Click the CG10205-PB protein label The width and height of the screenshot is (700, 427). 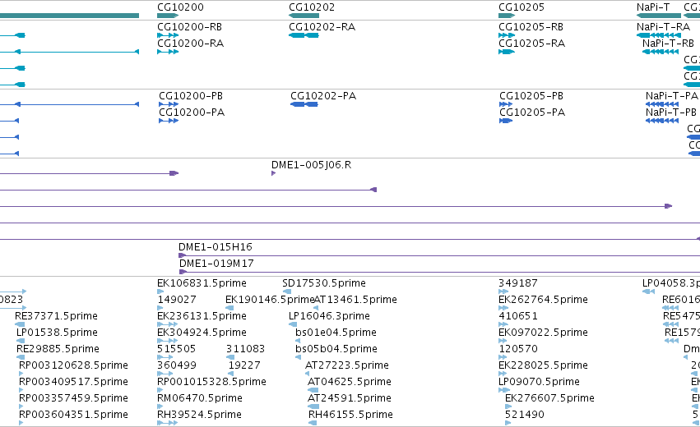(x=531, y=96)
